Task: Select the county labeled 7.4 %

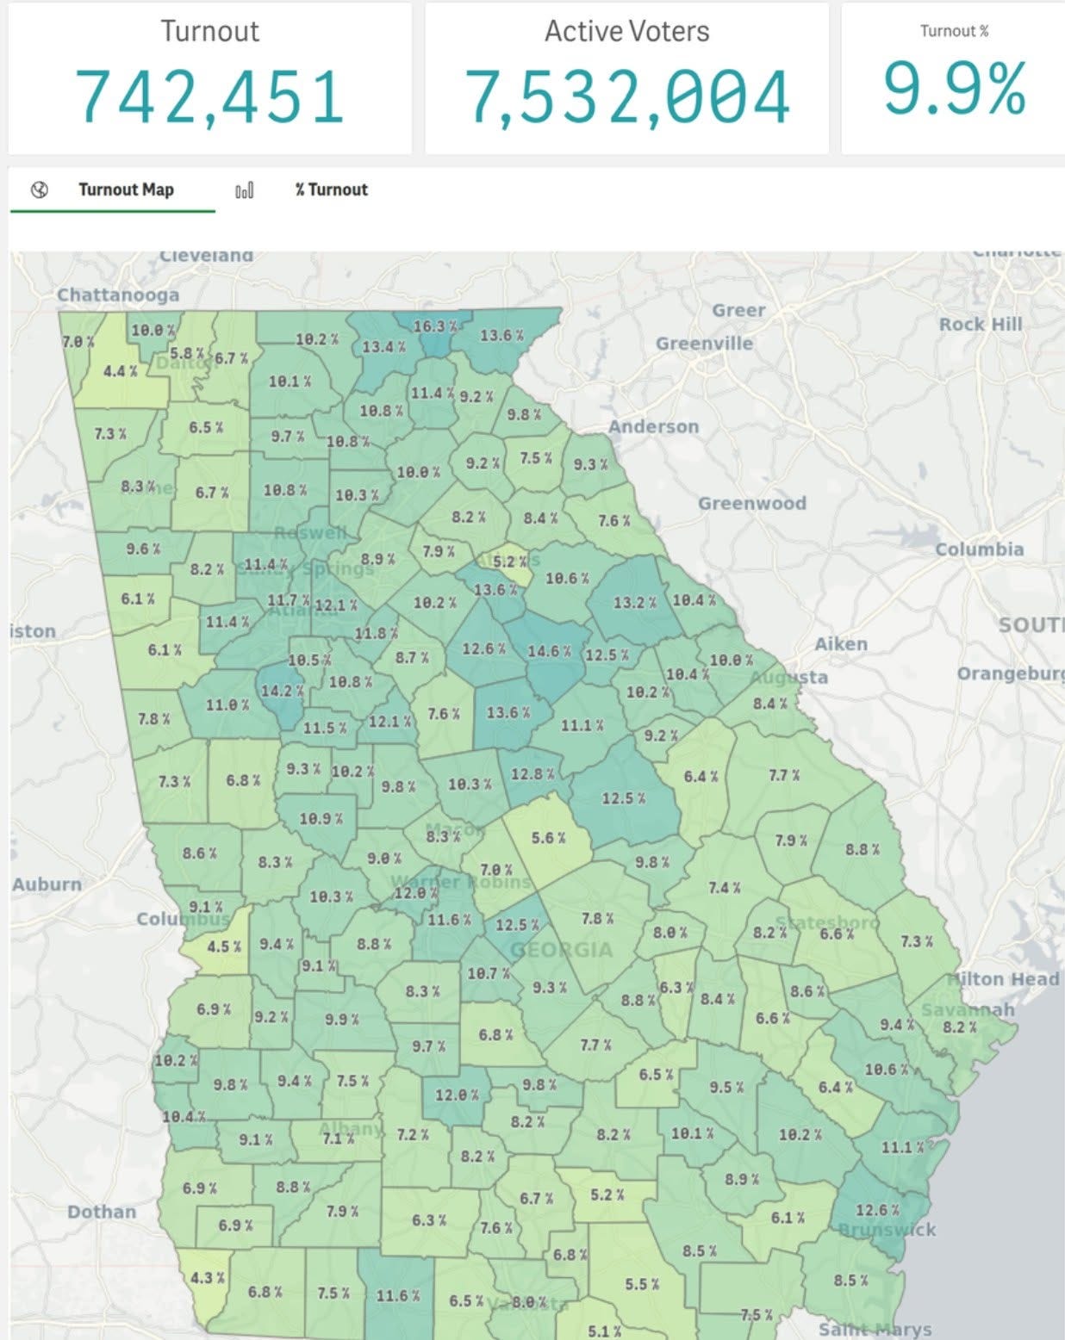Action: [724, 887]
